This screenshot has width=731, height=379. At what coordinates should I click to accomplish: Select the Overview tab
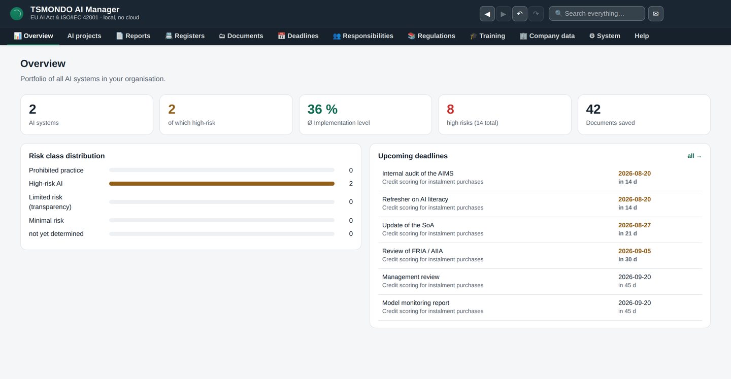[34, 36]
